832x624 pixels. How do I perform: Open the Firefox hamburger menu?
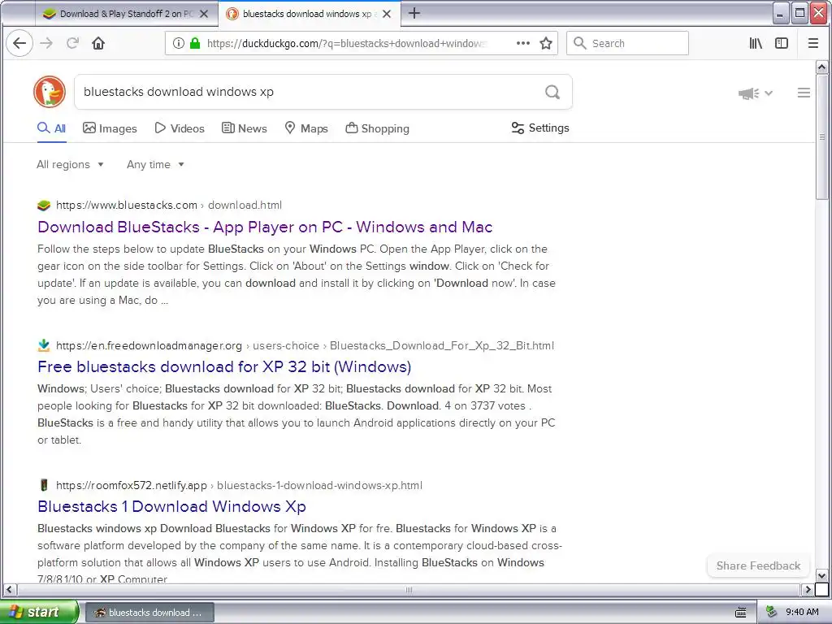coord(812,43)
